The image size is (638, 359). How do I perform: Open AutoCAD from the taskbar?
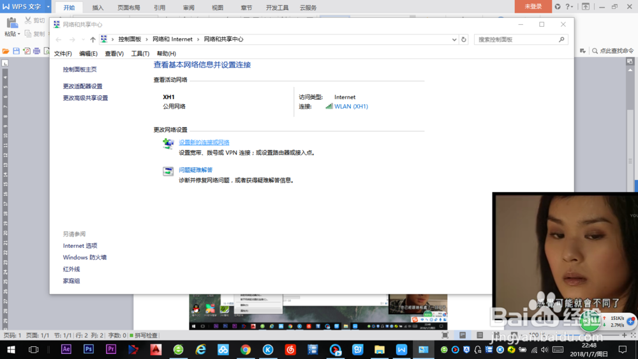(x=156, y=349)
